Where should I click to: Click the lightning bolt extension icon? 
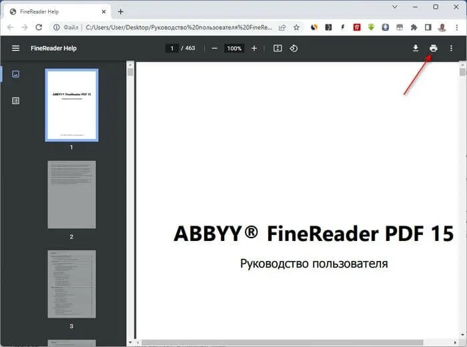click(342, 27)
